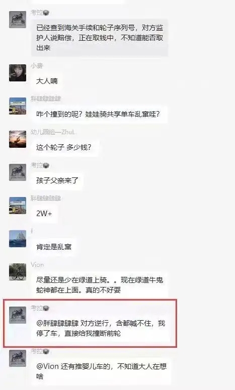Tap the sender name Vion
Screen dimensions: 235x390
tap(37, 265)
